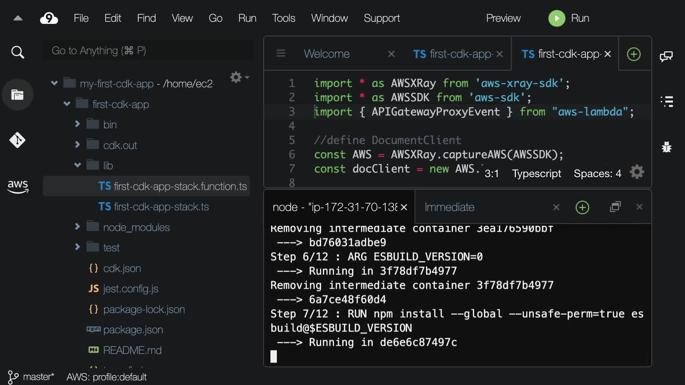The width and height of the screenshot is (685, 385).
Task: Collapse the lib folder
Action: pos(77,165)
